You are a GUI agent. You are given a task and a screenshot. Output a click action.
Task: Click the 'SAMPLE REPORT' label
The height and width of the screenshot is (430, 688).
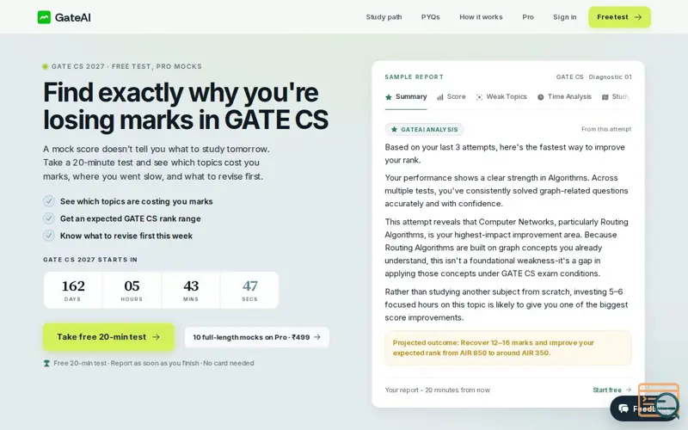[415, 77]
